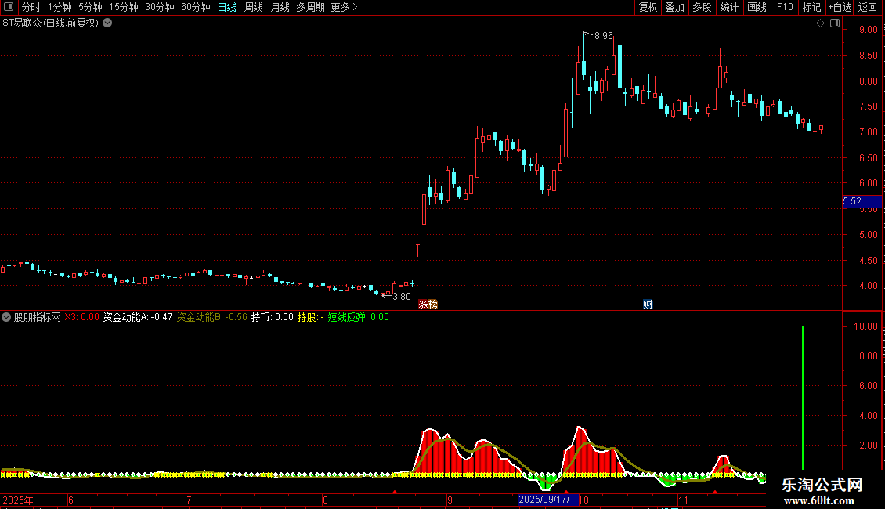
Task: Click the 2025/09/17/三 date label
Action: [x=548, y=500]
